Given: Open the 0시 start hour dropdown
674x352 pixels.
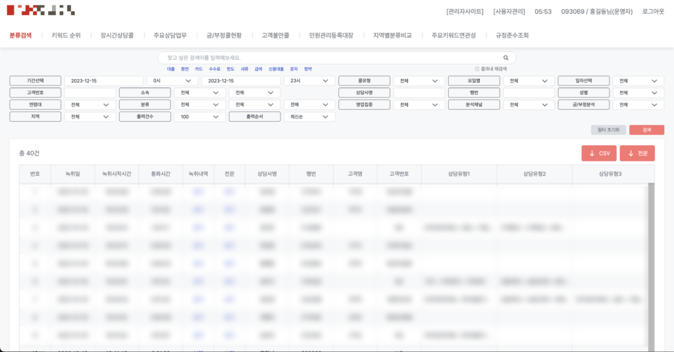Looking at the screenshot, I should click(171, 81).
